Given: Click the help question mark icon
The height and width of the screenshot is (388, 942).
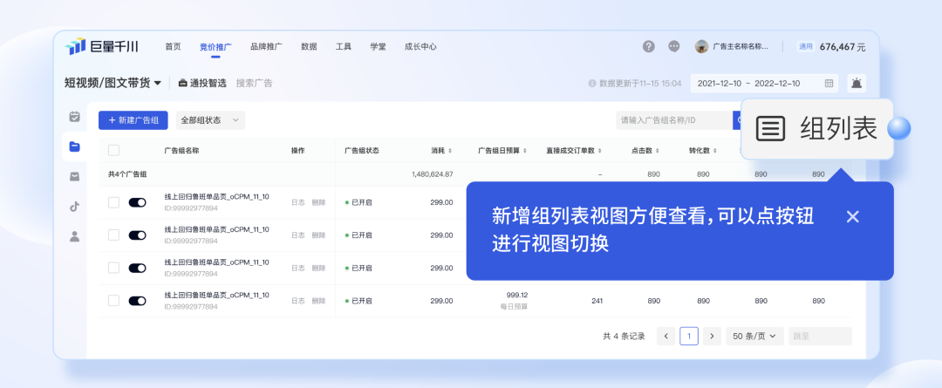Looking at the screenshot, I should [x=648, y=46].
